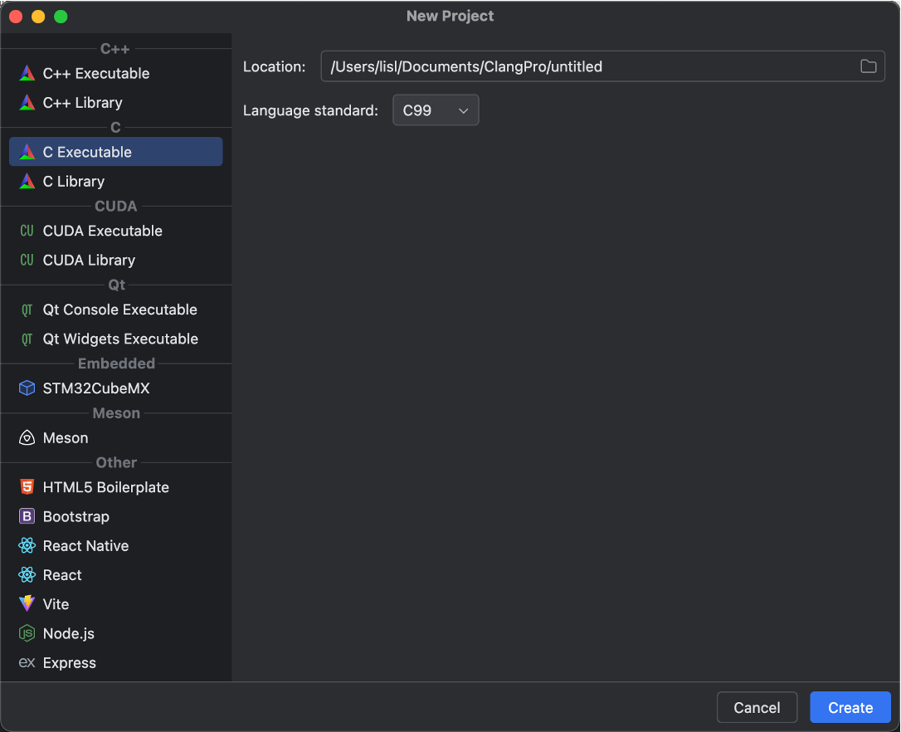Click the Bootstrap B icon
The height and width of the screenshot is (732, 901).
coord(27,516)
